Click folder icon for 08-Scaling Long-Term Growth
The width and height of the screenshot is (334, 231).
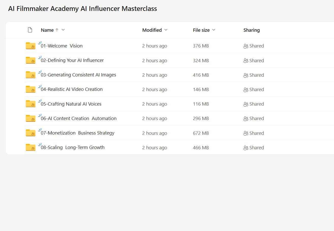[x=31, y=147]
